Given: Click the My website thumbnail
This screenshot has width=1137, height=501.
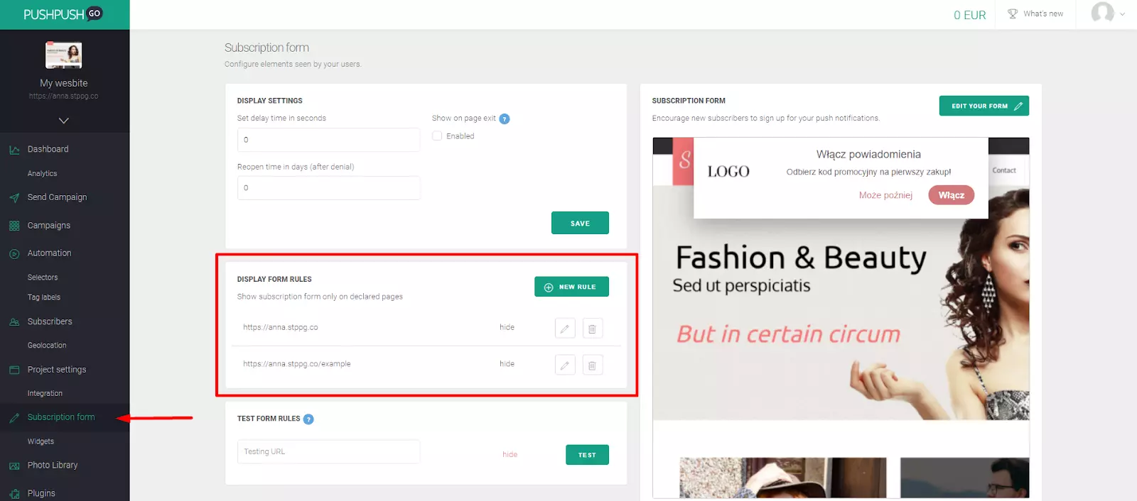Looking at the screenshot, I should (x=64, y=55).
